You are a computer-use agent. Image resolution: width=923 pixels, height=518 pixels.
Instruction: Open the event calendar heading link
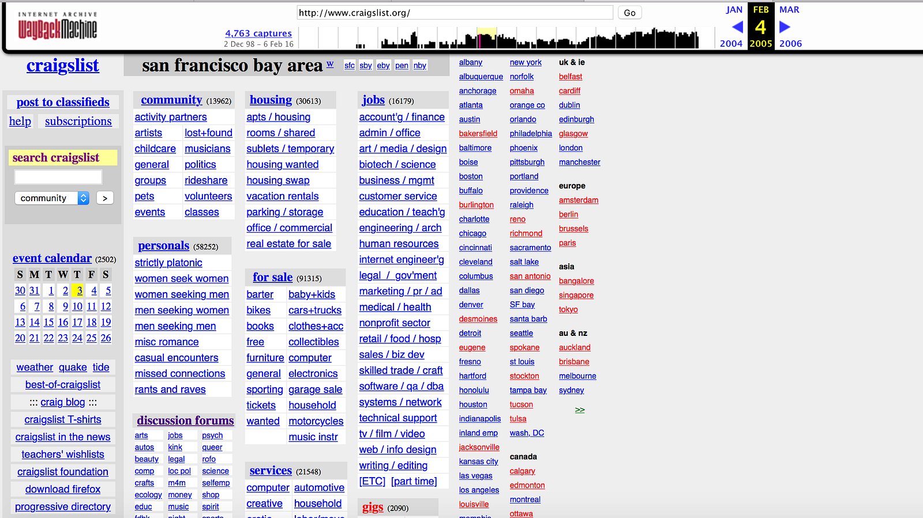[x=52, y=258]
